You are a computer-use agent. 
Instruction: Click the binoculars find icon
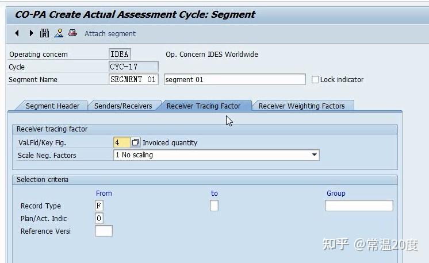tap(45, 33)
